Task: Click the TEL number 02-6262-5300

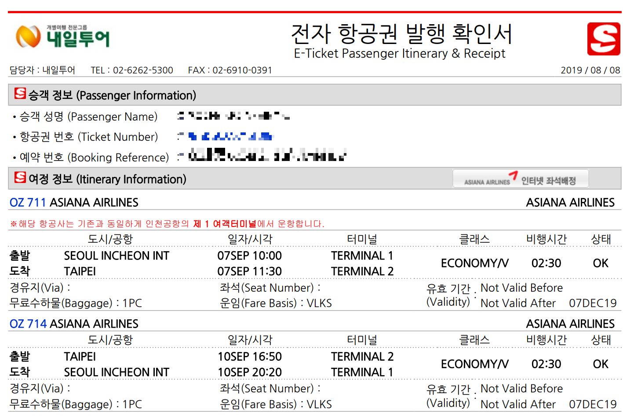Action: pos(143,70)
